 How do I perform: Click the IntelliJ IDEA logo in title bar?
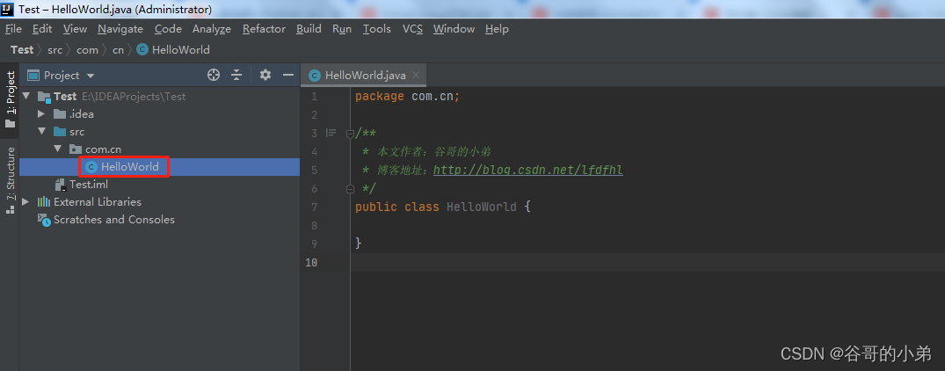click(7, 9)
